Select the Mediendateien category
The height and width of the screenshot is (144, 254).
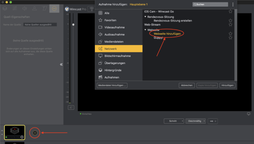[x=119, y=42]
